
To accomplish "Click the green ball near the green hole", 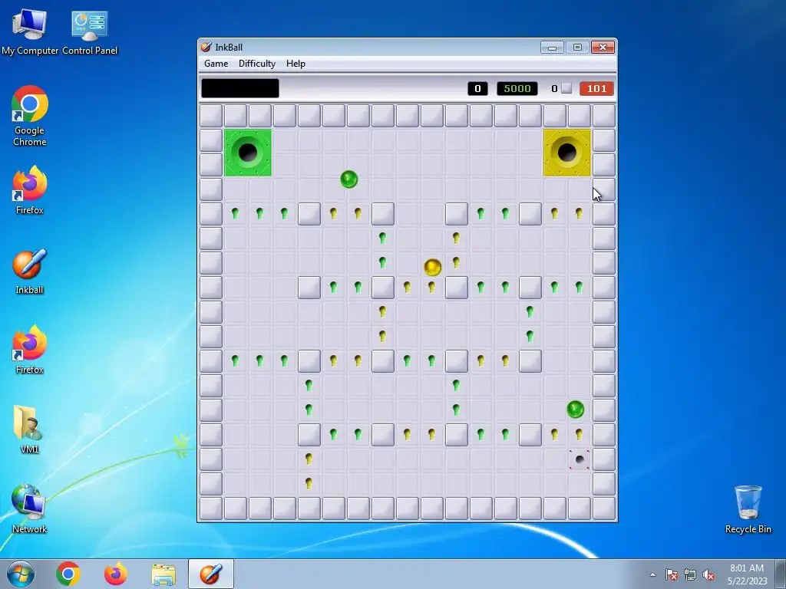I will pyautogui.click(x=349, y=179).
